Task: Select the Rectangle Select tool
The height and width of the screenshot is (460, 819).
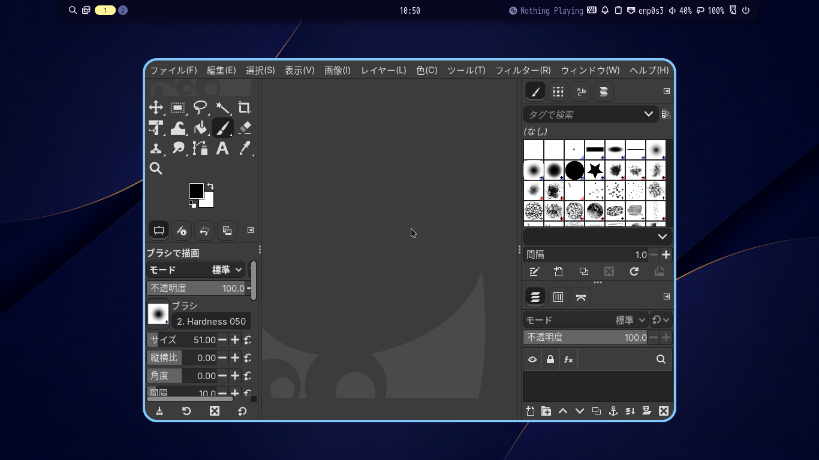Action: point(178,108)
